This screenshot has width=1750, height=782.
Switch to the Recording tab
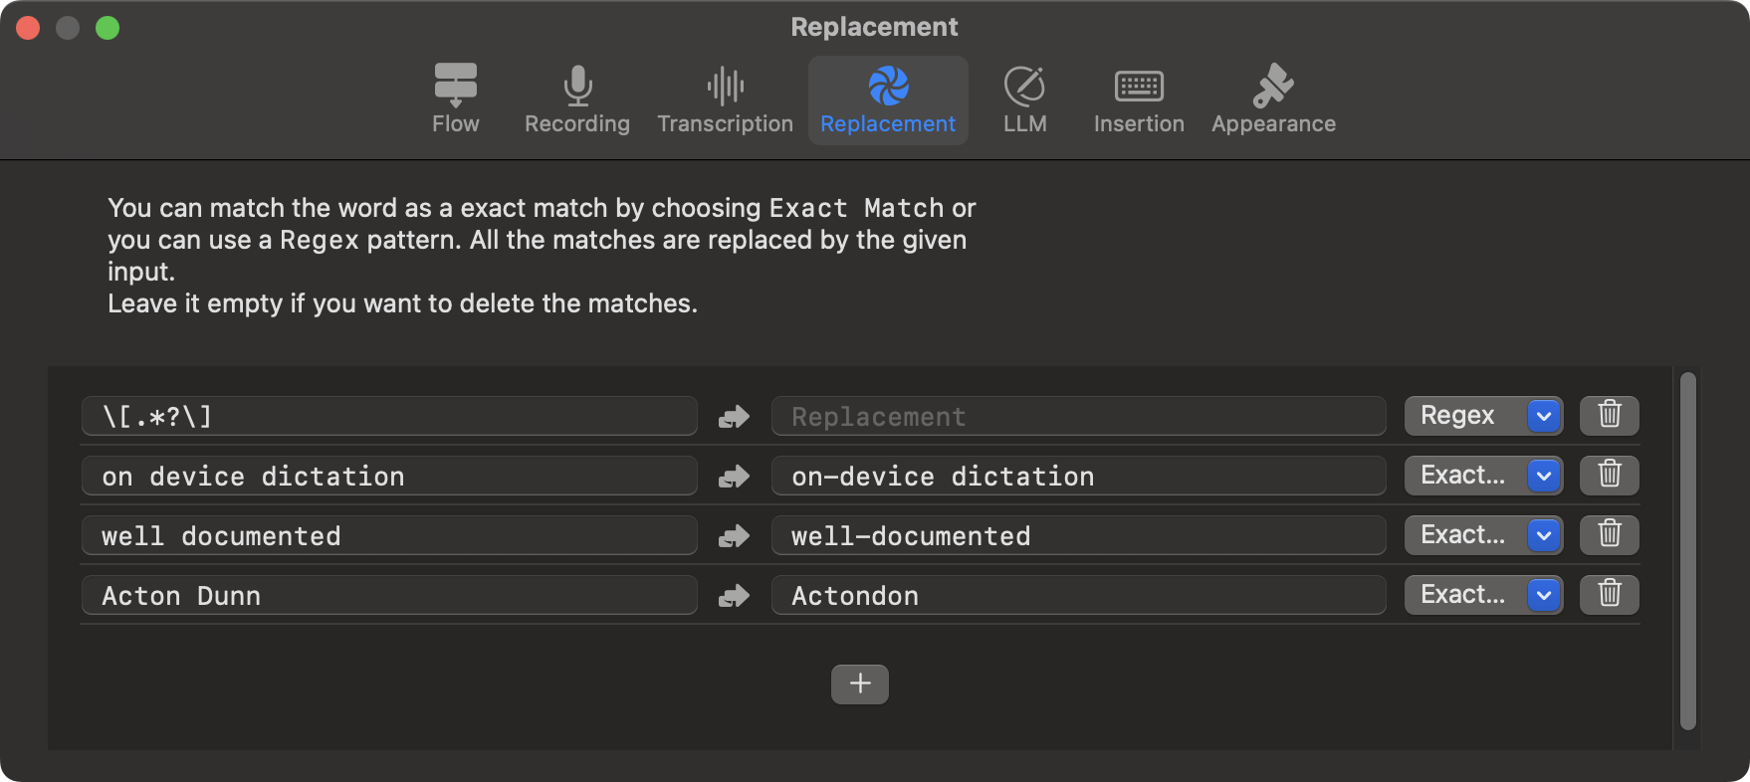[576, 99]
